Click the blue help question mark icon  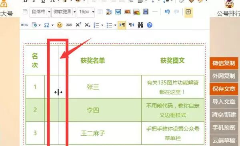[x=150, y=25]
